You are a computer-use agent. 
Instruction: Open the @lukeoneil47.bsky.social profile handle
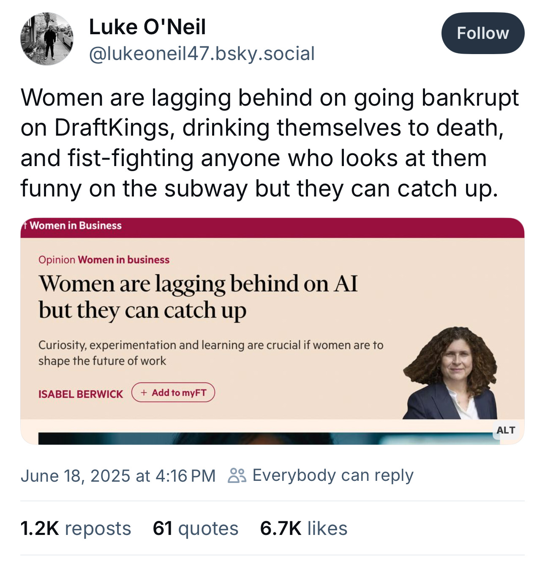(202, 53)
